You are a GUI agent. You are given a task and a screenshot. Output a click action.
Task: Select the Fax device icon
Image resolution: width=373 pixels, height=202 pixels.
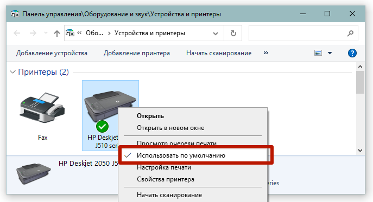pos(42,108)
